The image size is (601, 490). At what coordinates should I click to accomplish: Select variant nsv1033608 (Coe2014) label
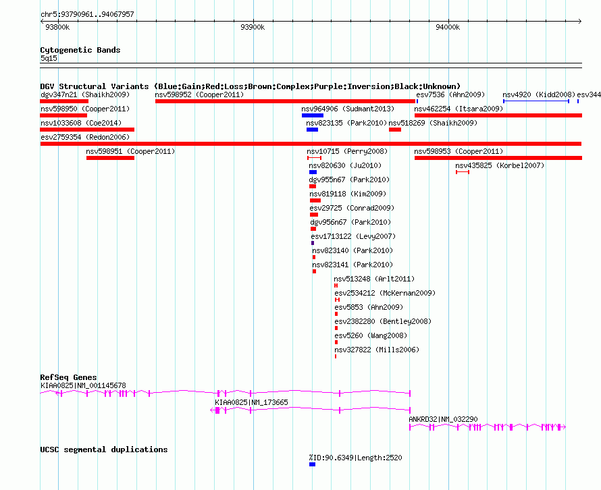pos(81,123)
